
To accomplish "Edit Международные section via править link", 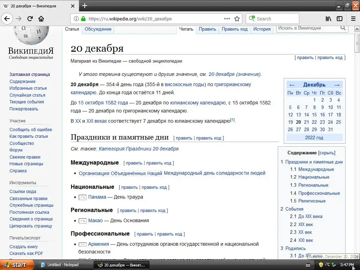I will (x=134, y=163).
